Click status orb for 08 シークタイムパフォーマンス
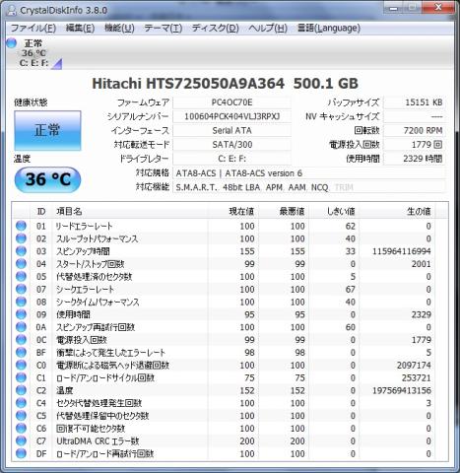Image resolution: width=460 pixels, height=473 pixels. 21,302
